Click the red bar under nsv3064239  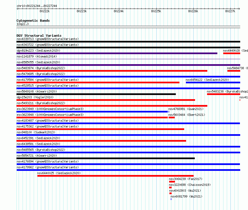click(172, 182)
